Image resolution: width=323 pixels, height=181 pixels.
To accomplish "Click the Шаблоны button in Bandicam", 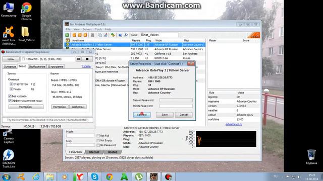I will coord(78,107).
